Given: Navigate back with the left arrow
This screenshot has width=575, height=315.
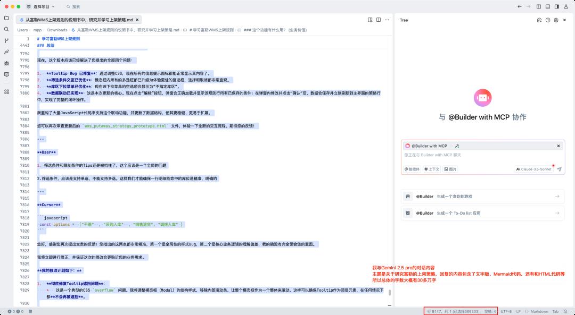Looking at the screenshot, I should [x=520, y=6].
